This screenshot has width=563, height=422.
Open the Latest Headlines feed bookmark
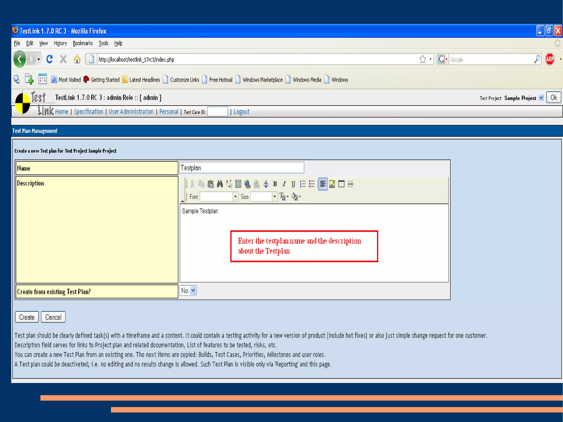click(141, 80)
